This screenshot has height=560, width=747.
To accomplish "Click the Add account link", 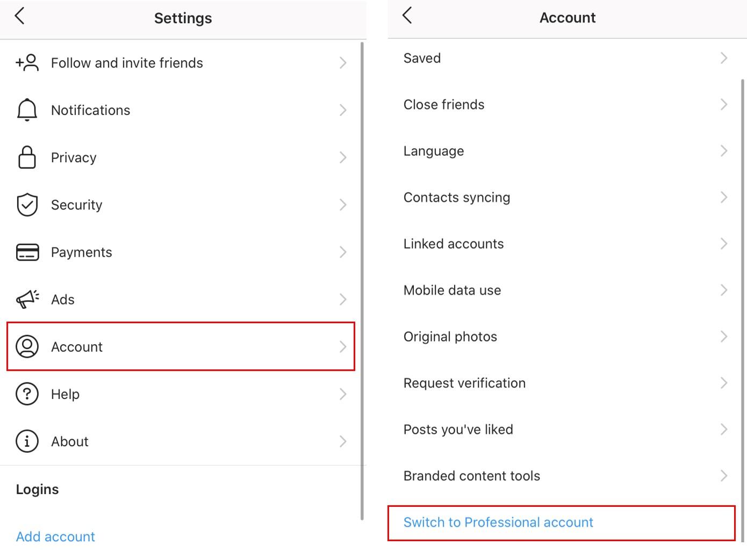I will point(55,536).
